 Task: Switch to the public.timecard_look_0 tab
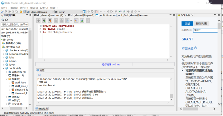pyautogui.click(x=122, y=15)
